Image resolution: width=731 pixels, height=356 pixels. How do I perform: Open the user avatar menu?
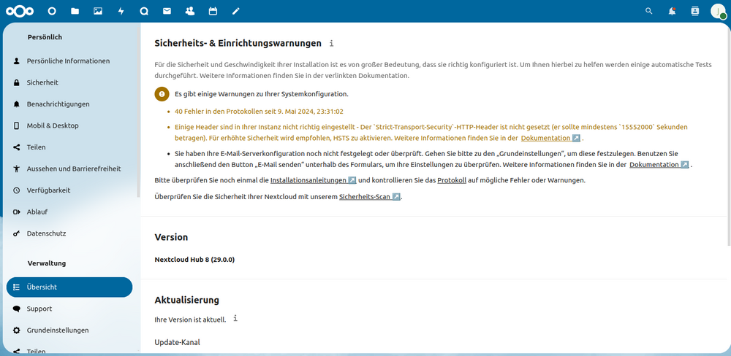pos(718,11)
